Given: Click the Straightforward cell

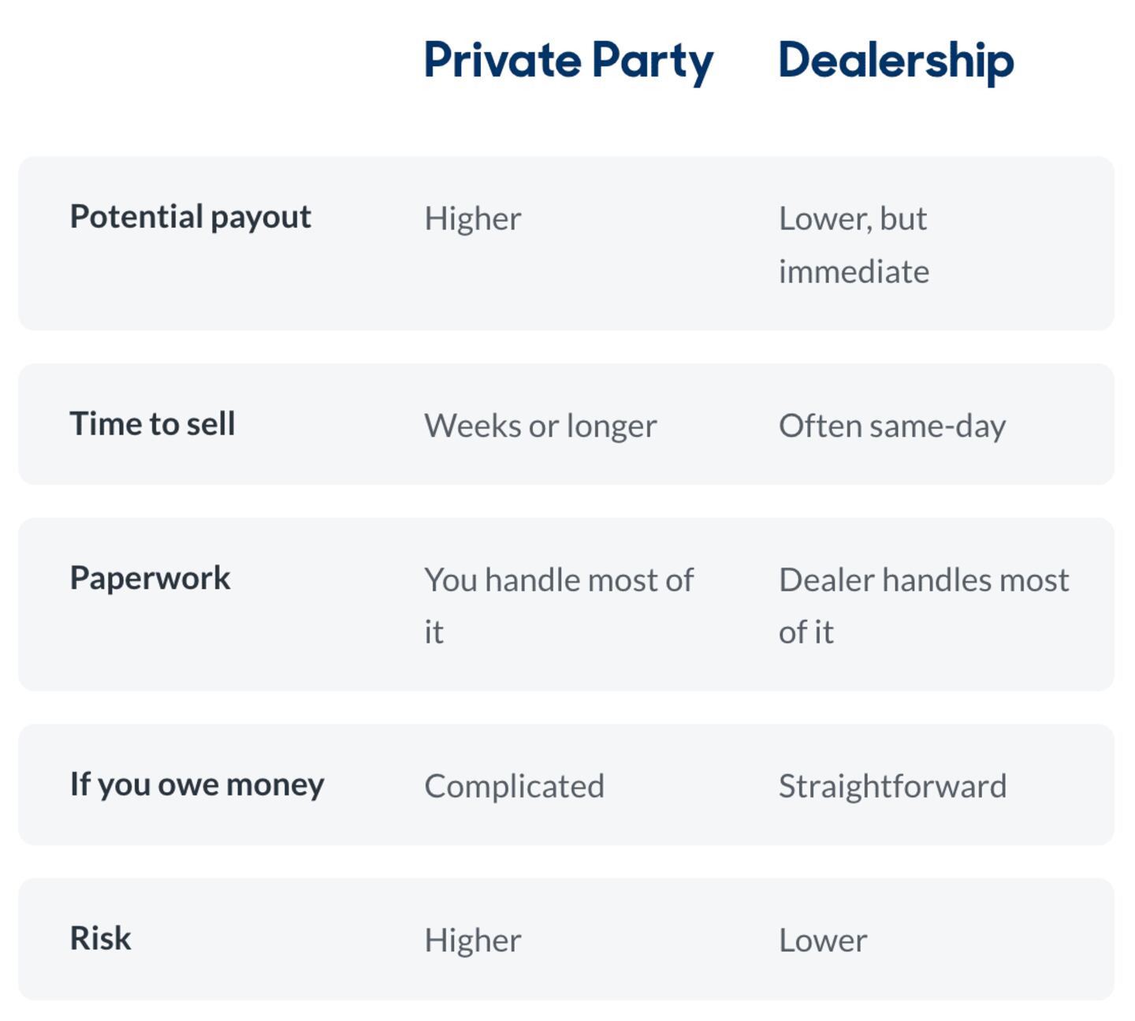Looking at the screenshot, I should 893,786.
